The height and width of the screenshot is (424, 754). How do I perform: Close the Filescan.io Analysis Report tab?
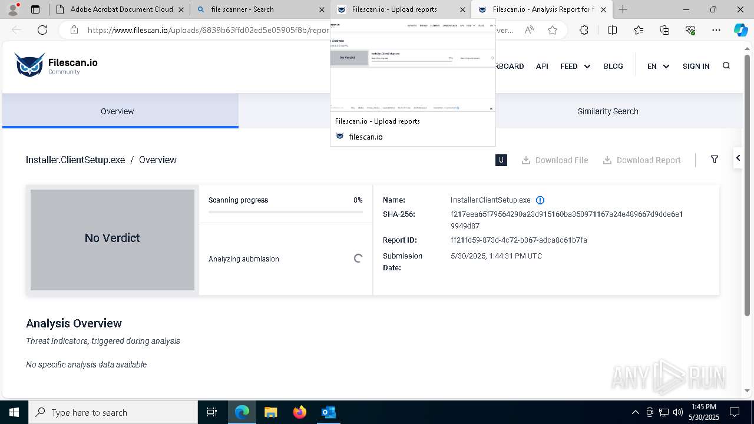603,9
